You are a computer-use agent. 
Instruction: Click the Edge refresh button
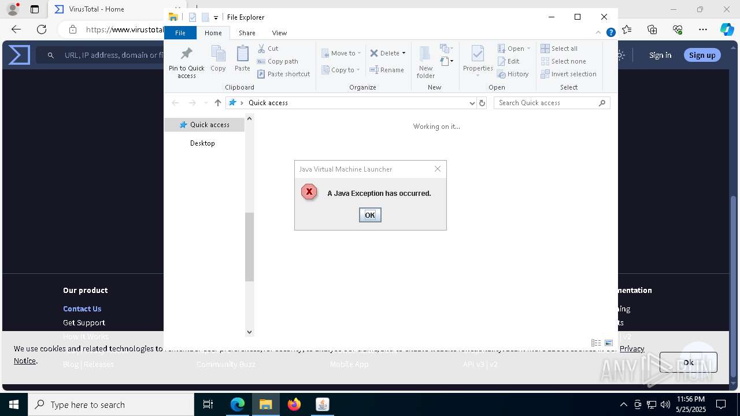click(x=42, y=29)
